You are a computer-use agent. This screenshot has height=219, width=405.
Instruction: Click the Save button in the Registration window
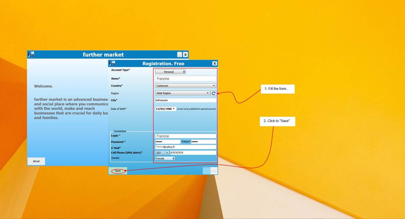point(118,171)
